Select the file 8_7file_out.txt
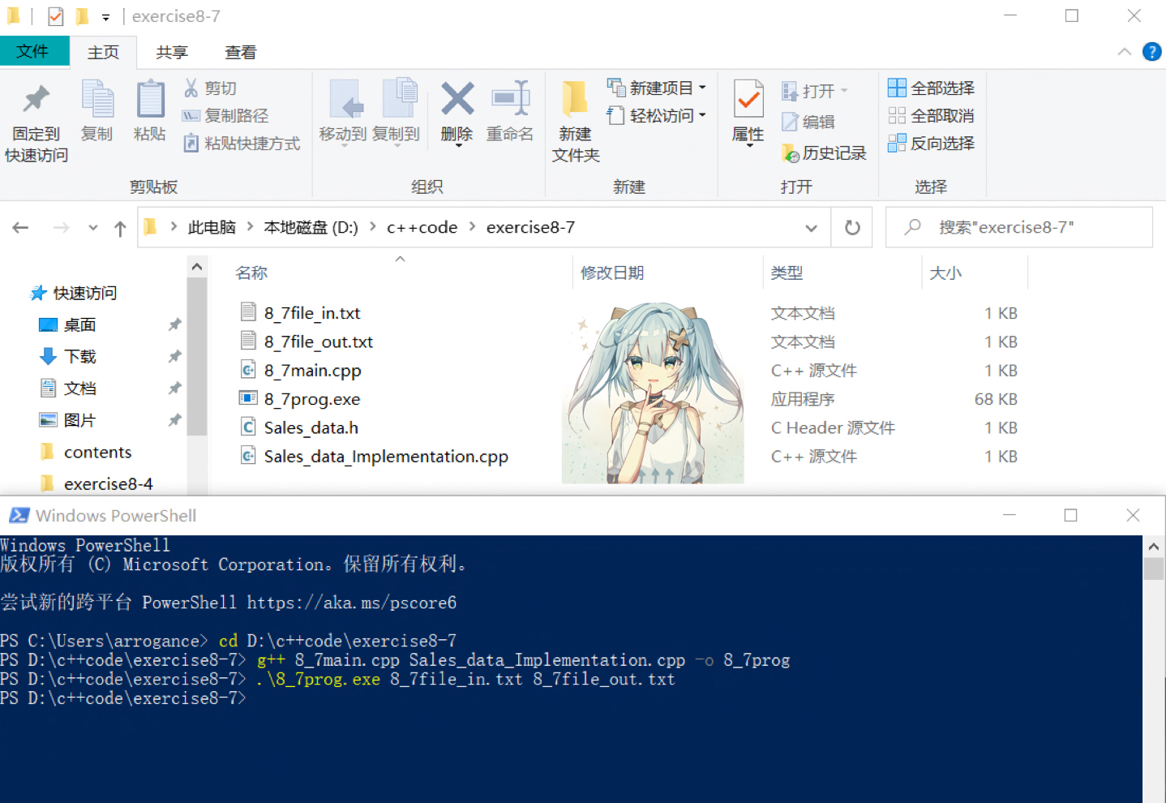 [x=319, y=342]
